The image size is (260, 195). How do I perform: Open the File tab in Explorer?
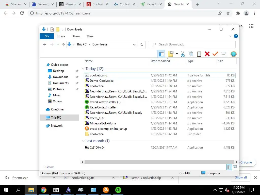click(47, 36)
